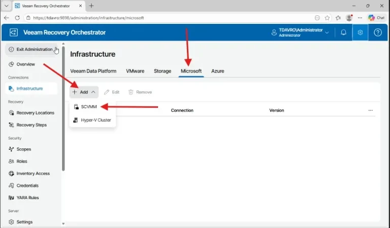Collapse the Add dropdown chevron
Image resolution: width=390 pixels, height=228 pixels.
93,92
